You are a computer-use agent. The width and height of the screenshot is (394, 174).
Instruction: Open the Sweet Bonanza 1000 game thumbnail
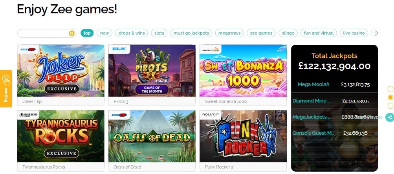(243, 71)
